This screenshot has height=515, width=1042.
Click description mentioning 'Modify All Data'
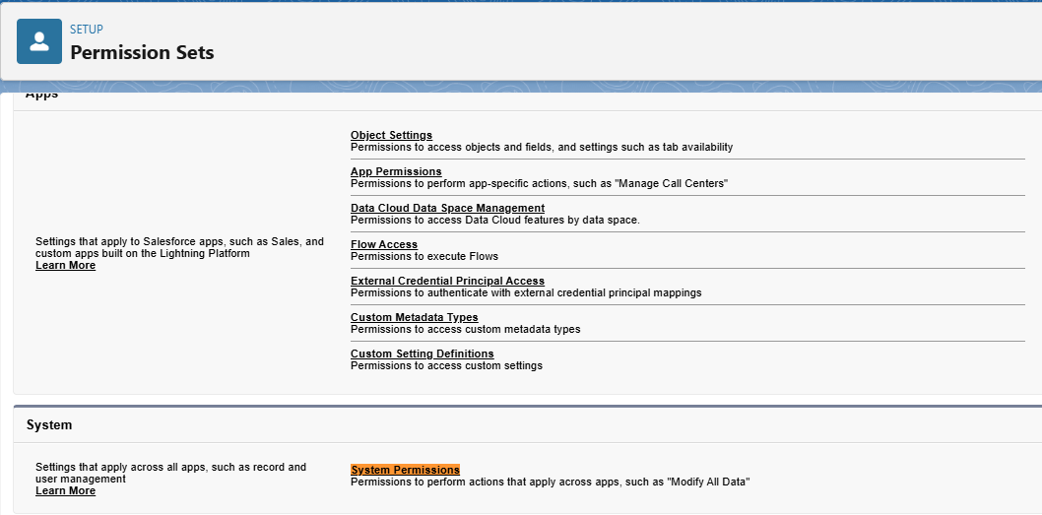coord(551,482)
